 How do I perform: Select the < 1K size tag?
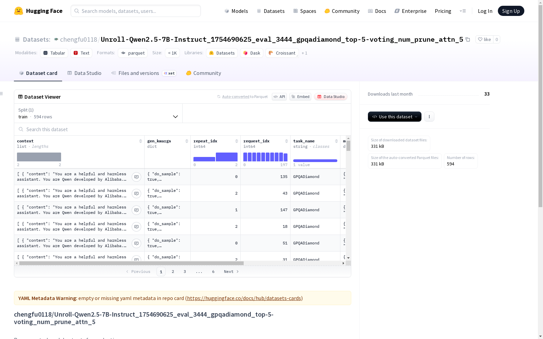[x=172, y=53]
